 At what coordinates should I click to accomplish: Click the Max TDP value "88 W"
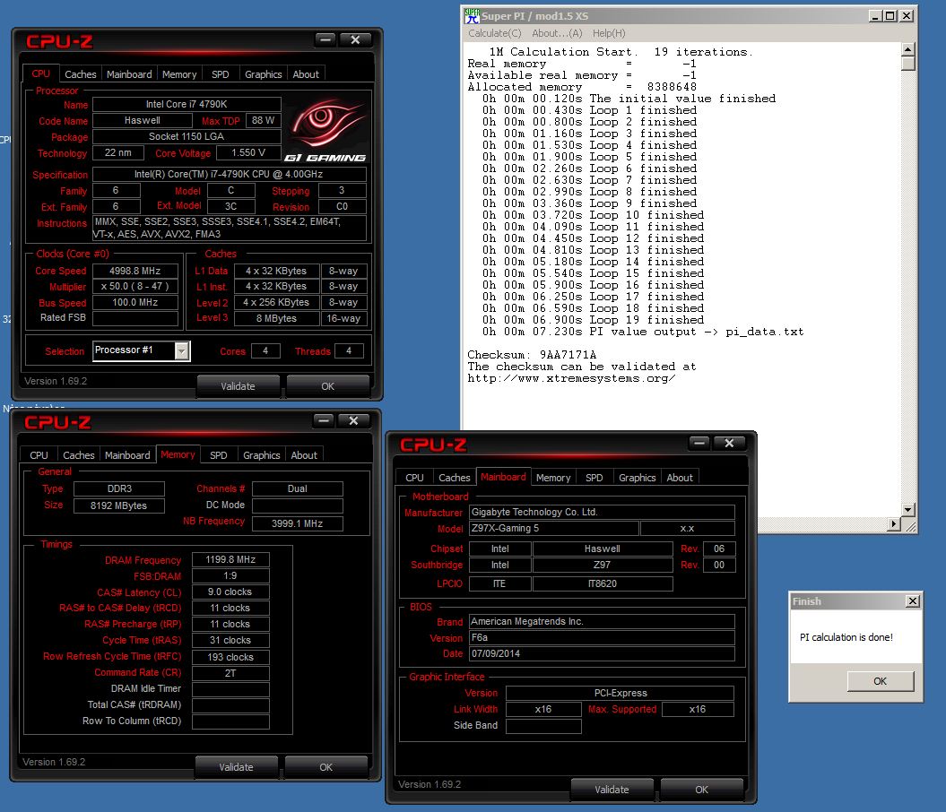point(263,121)
